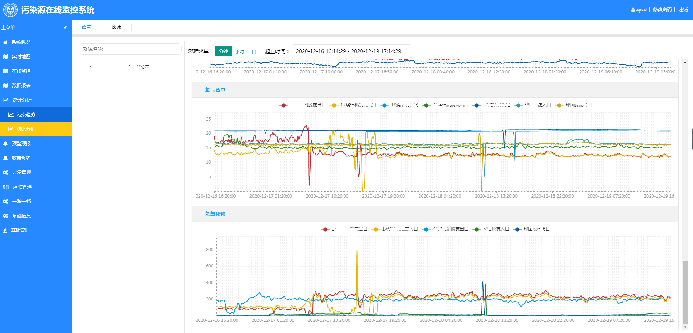Switch data type to 小时
The image size is (693, 333).
[240, 51]
